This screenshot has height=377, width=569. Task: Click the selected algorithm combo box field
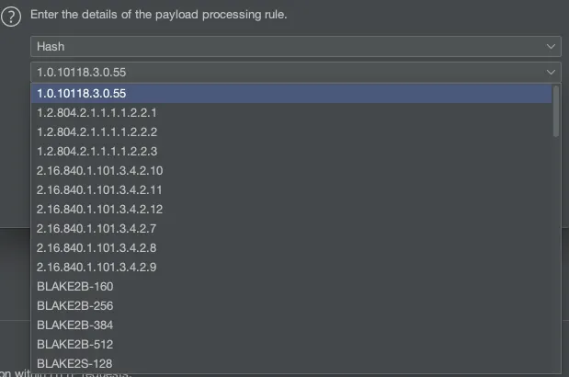coord(276,72)
